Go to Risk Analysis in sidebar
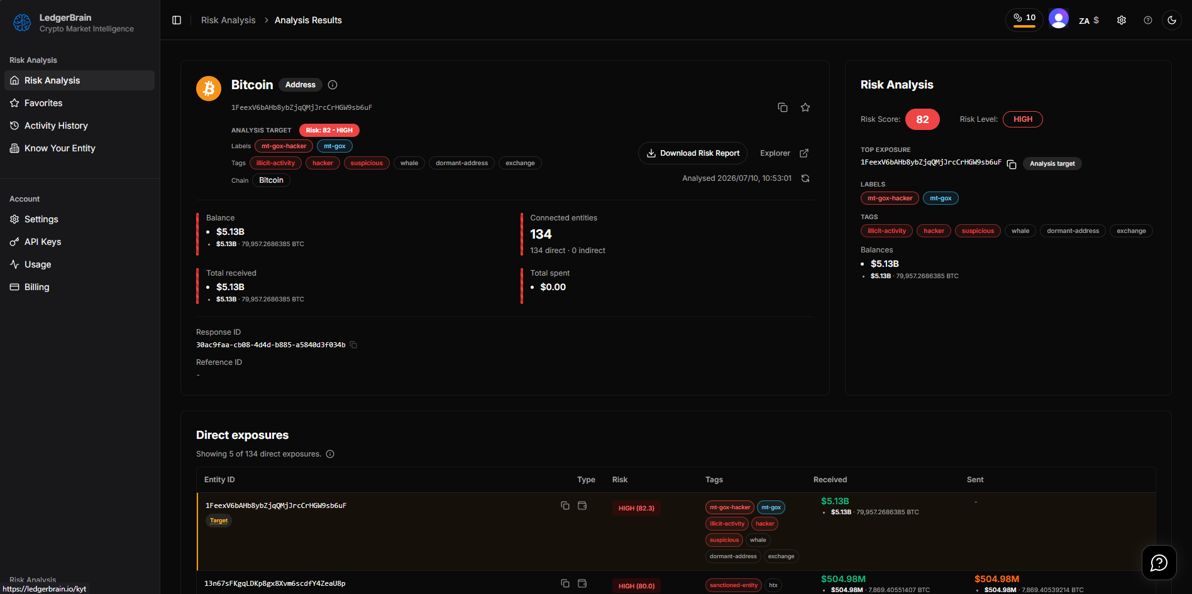This screenshot has width=1192, height=594. tap(79, 80)
